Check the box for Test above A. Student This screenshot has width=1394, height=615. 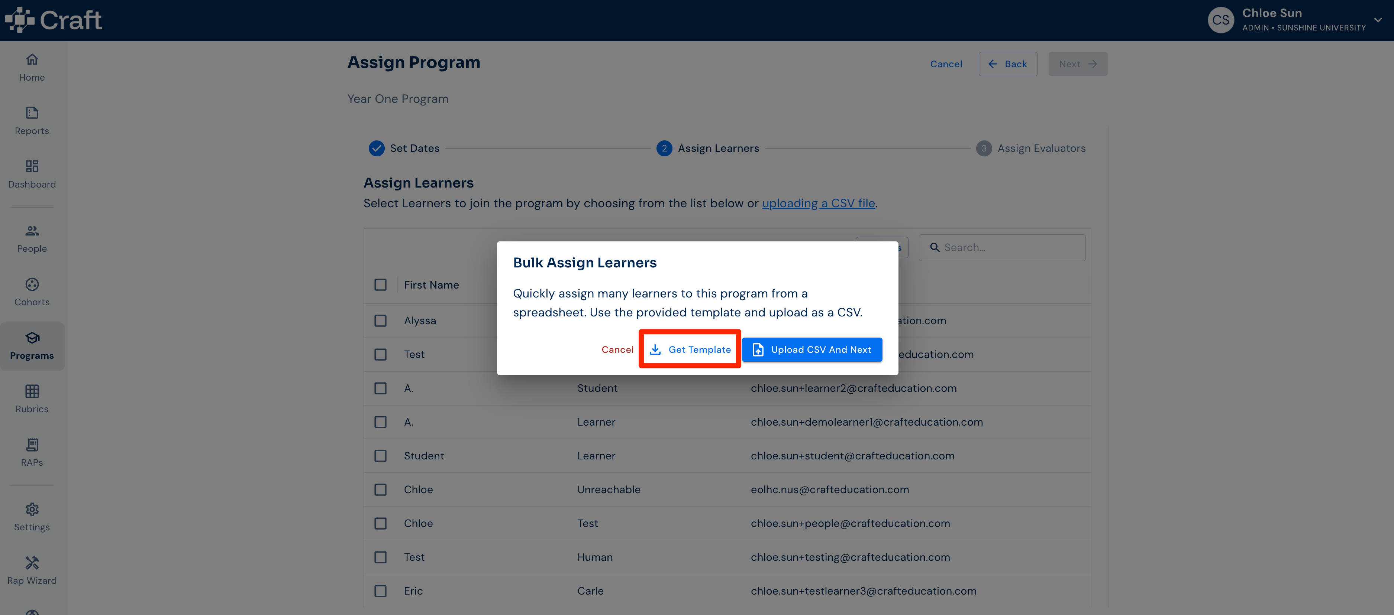pos(380,355)
